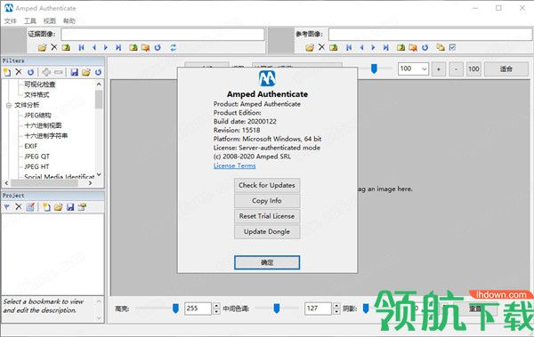The height and width of the screenshot is (337, 534).
Task: Click the zoom in + button
Action: pos(439,69)
